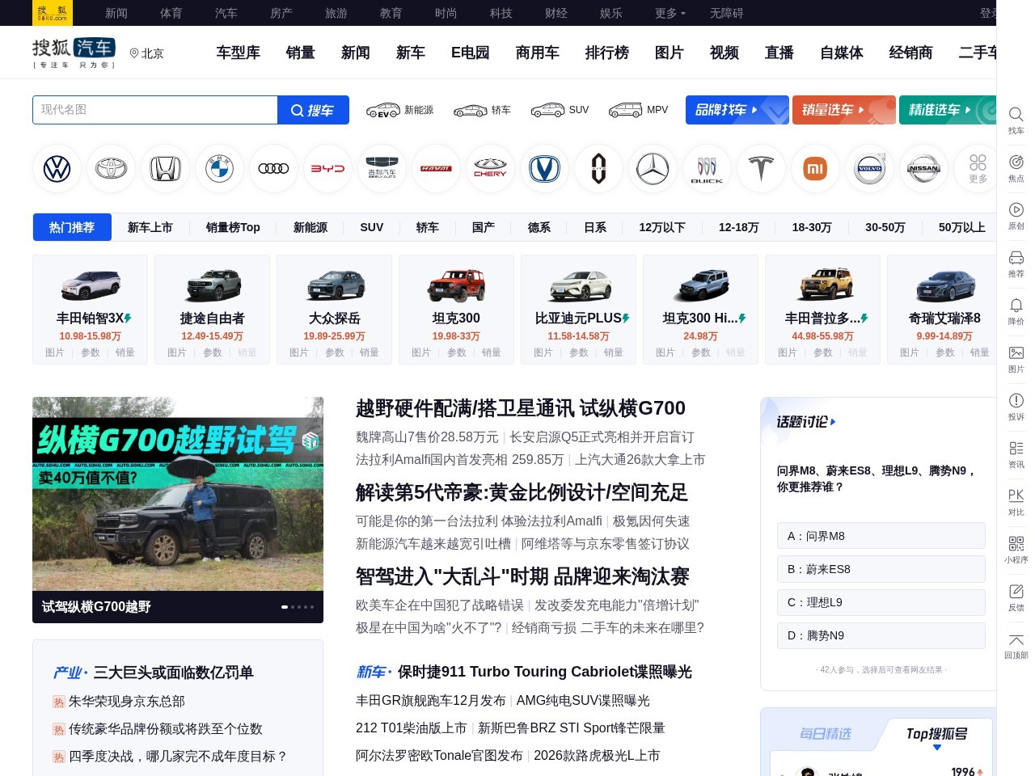The height and width of the screenshot is (776, 1035).
Task: Click the Mercedes-Benz brand logo
Action: point(653,169)
